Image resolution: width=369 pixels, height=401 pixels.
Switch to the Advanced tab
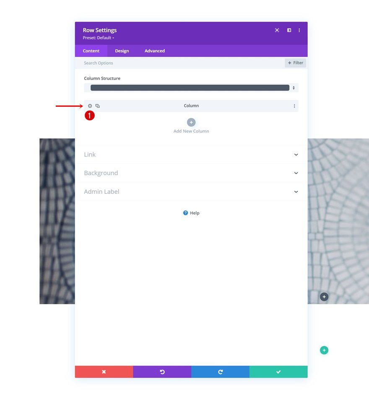(155, 51)
